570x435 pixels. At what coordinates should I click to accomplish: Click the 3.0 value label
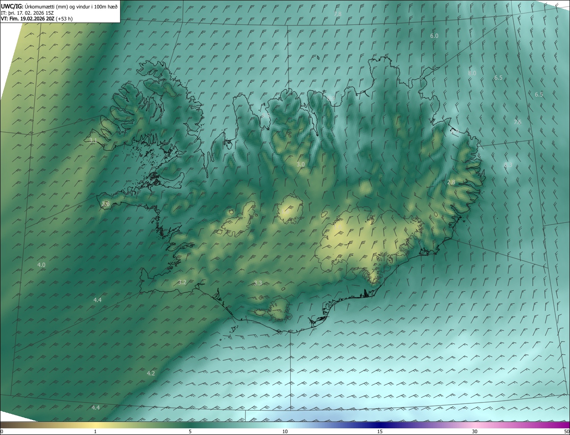pos(301,165)
